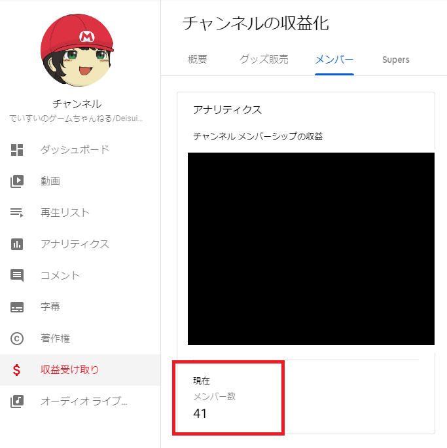Switch to the グッズ販売 tab
The height and width of the screenshot is (448, 447).
[x=264, y=60]
